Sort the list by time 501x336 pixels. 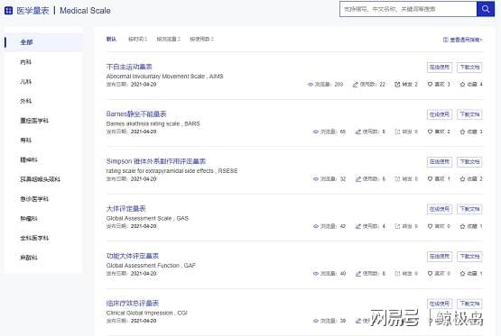pos(138,39)
